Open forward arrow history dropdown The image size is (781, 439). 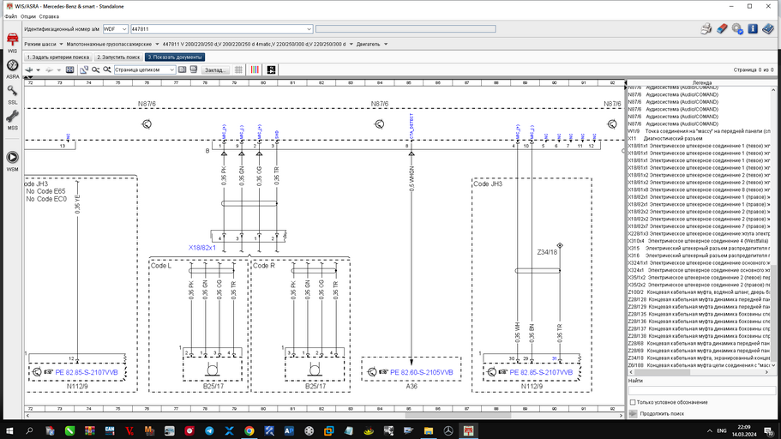click(x=58, y=69)
